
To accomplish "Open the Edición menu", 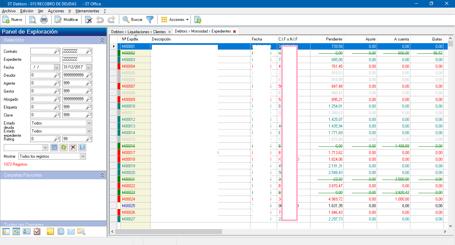I will pos(27,11).
